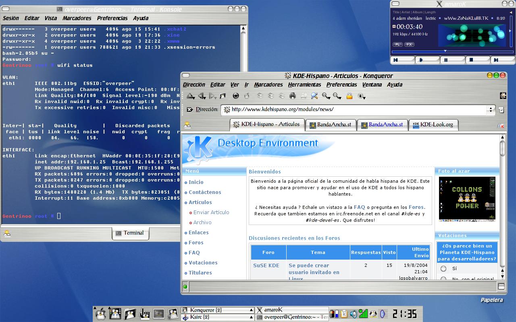Click Konqueror's Up navigation icon
Viewport: 516px width, 322px height.
190,96
